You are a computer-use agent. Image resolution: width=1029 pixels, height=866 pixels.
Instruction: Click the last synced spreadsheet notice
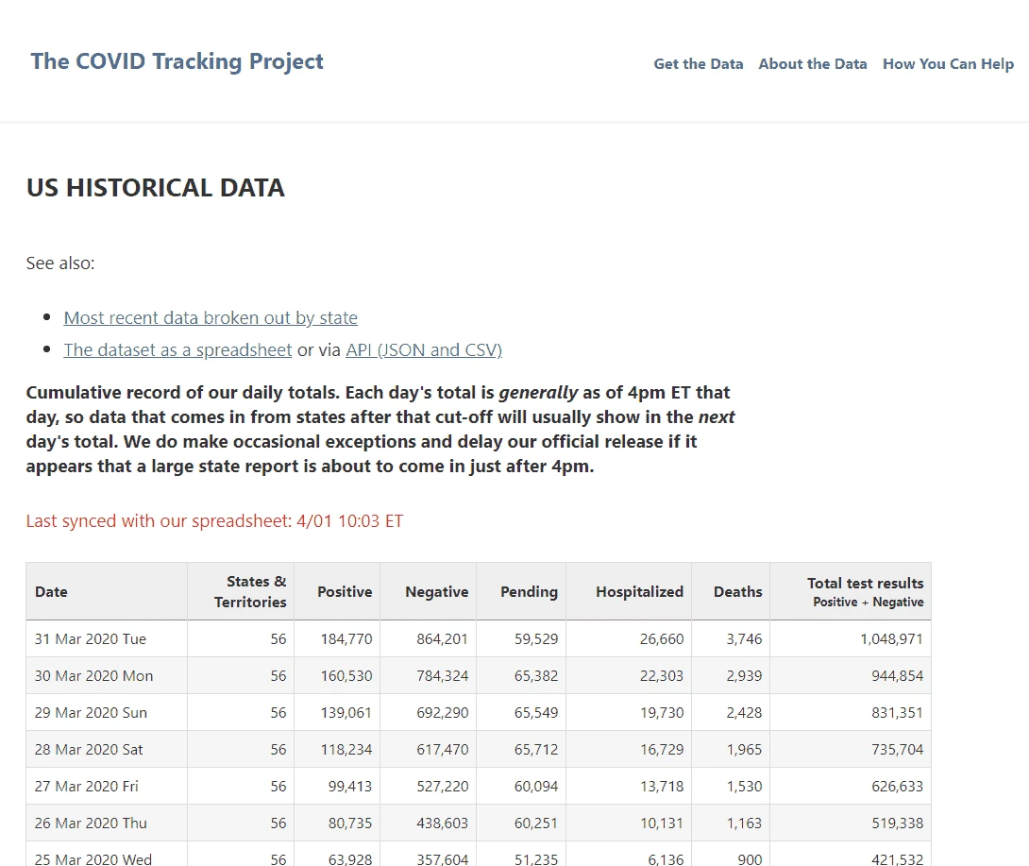(x=214, y=520)
